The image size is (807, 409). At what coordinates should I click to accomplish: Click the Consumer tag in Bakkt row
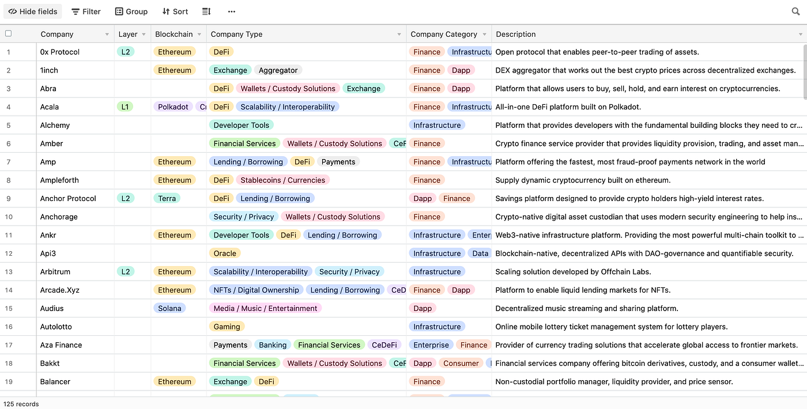[461, 363]
